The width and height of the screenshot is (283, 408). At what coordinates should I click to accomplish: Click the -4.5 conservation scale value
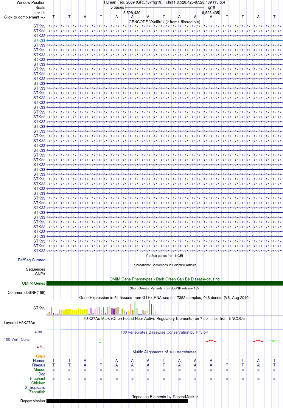point(39,347)
